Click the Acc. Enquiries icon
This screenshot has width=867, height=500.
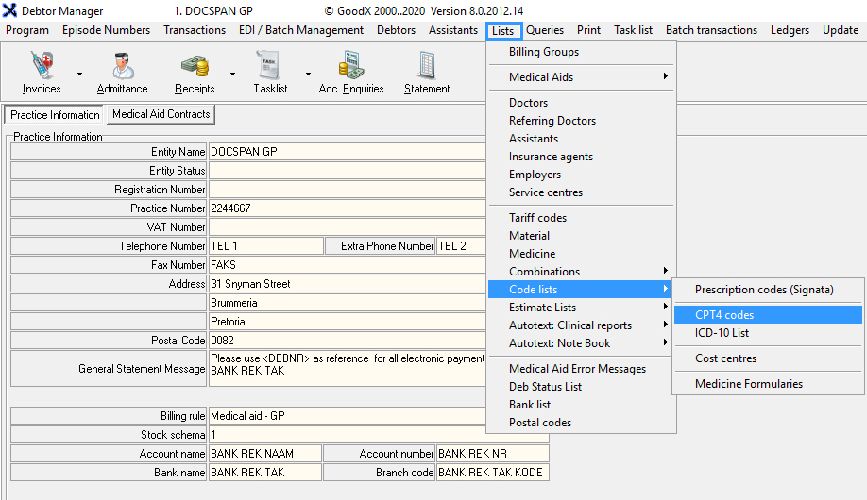350,66
